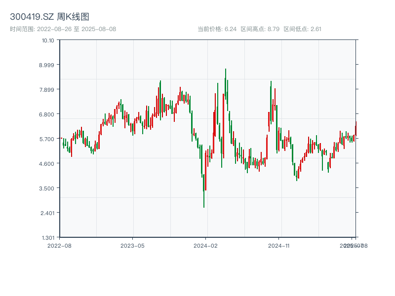Click the 10.10 y-axis label
395x296 pixels.
[48, 40]
